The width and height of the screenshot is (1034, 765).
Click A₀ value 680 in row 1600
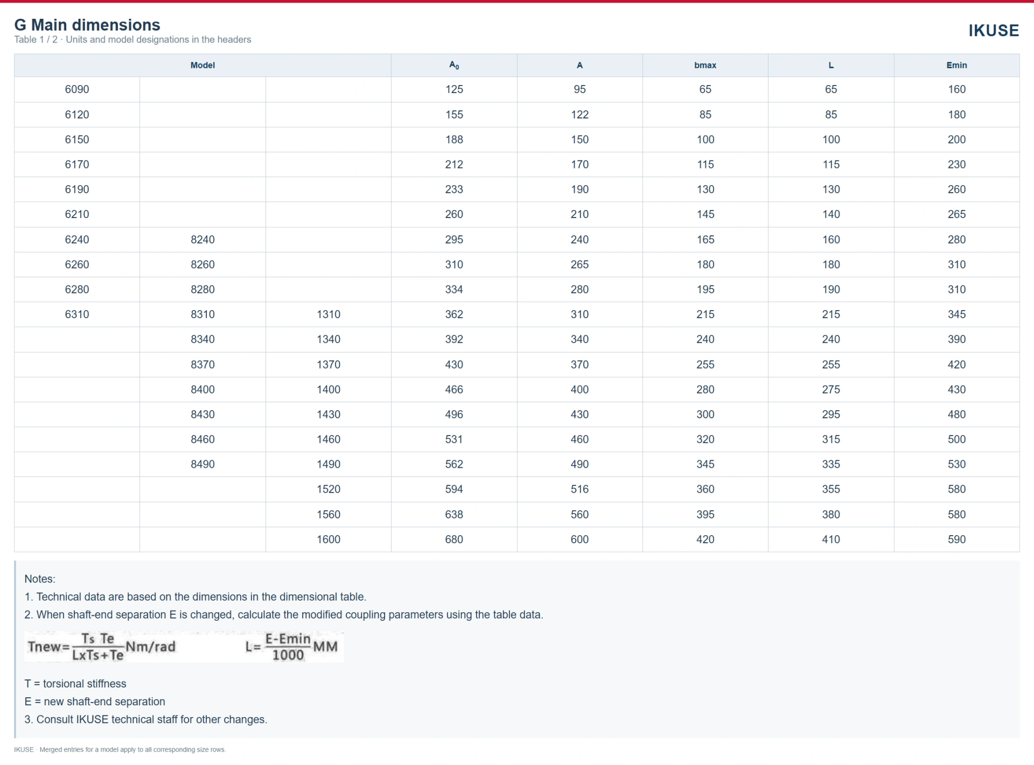coord(454,539)
